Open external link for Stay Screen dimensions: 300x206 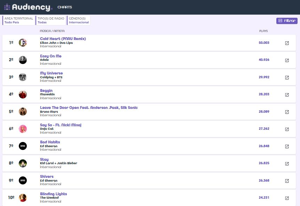287,164
